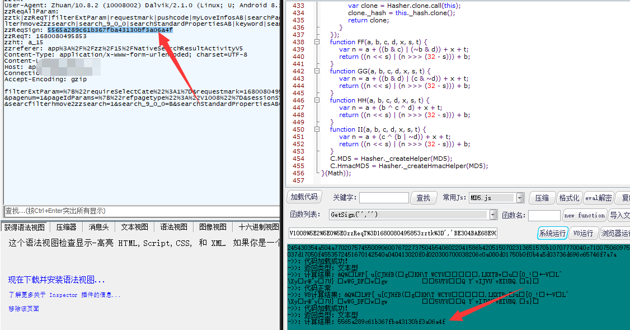Click the 导入文 button

[619, 215]
